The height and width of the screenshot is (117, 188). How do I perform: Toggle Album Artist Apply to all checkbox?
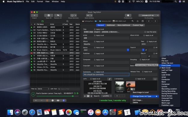(x=144, y=35)
